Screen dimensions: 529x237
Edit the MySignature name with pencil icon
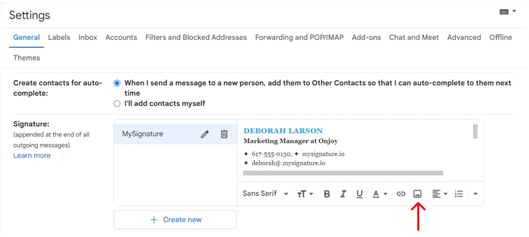point(204,134)
